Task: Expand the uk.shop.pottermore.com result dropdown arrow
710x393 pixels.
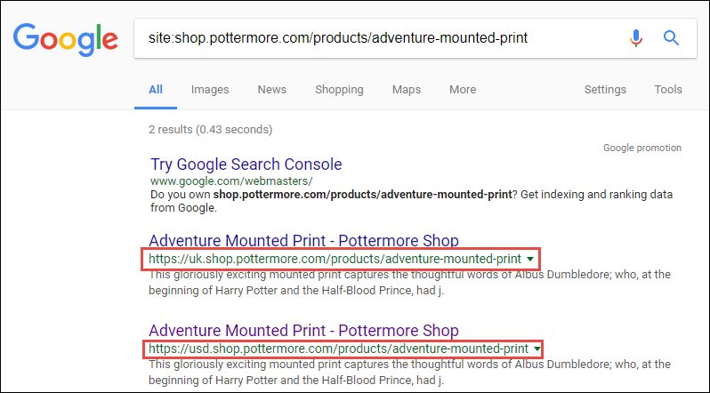Action: pyautogui.click(x=531, y=259)
